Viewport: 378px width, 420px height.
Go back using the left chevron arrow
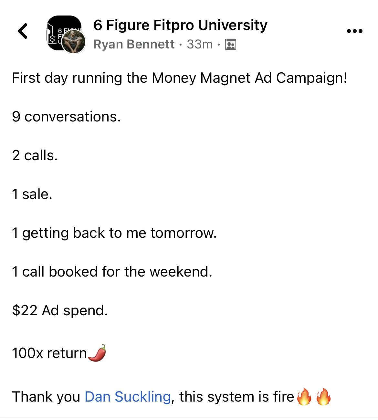[23, 31]
